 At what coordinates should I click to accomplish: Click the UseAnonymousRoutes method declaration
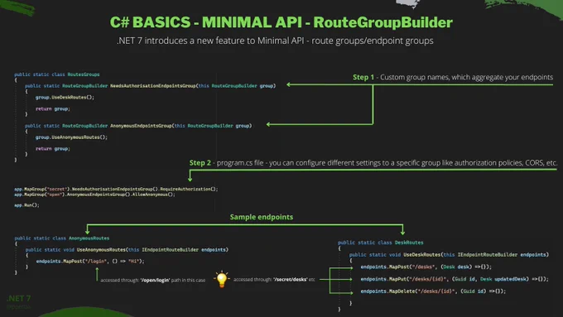[127, 249]
